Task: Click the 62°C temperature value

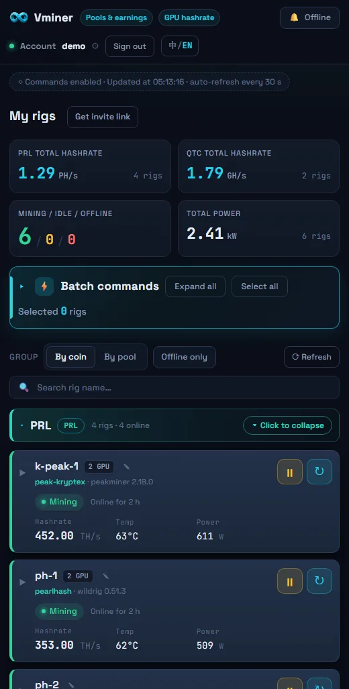Action: [127, 645]
